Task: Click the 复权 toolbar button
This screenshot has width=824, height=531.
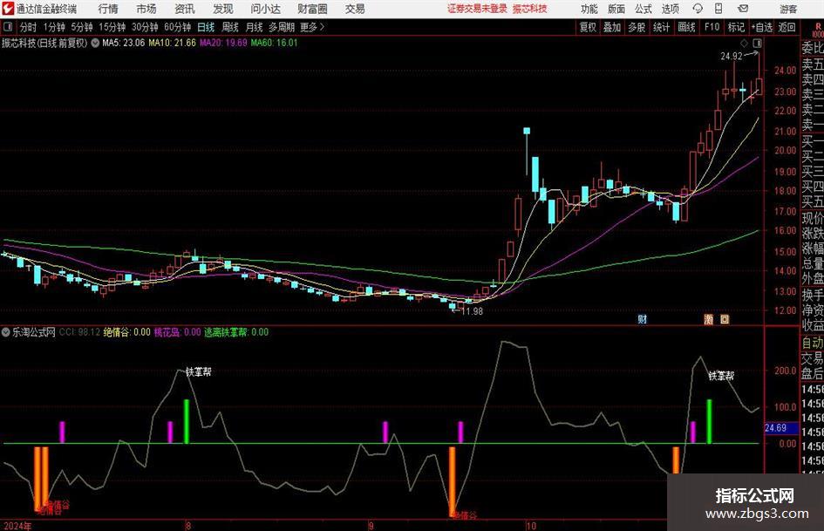Action: [588, 27]
